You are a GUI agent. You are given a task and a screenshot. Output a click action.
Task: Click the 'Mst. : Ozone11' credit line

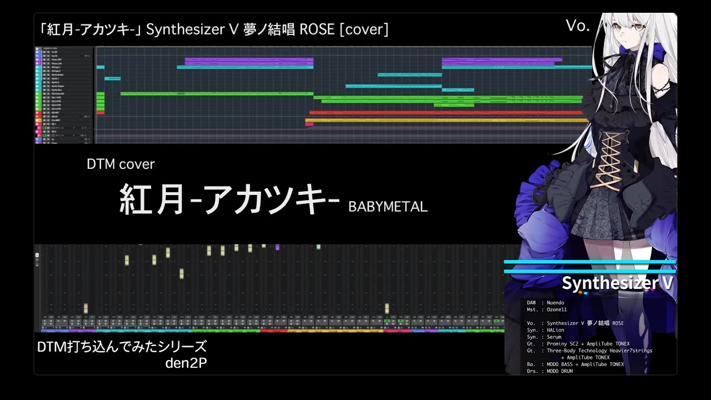pos(547,309)
